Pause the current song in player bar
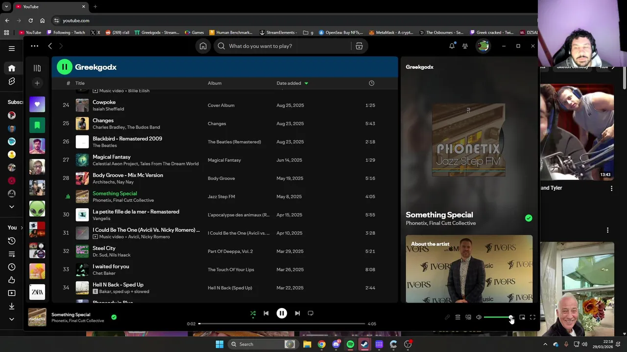Image resolution: width=627 pixels, height=352 pixels. pos(282,313)
